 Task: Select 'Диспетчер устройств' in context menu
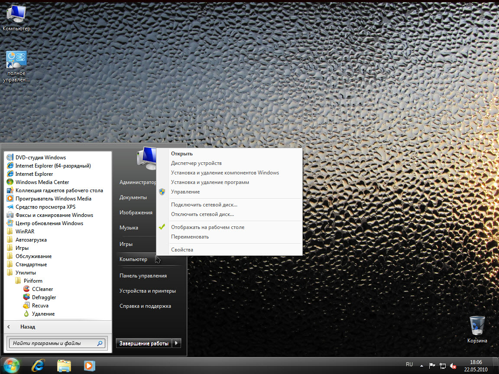tap(196, 163)
